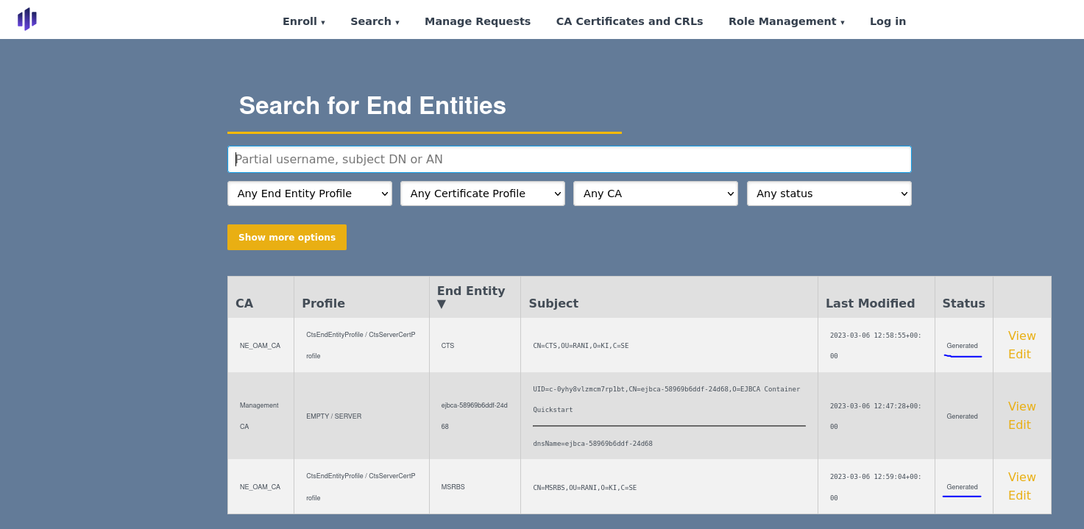Image resolution: width=1084 pixels, height=529 pixels.
Task: Select the 2023-03-06 12:47:28 timestamp
Action: [876, 416]
